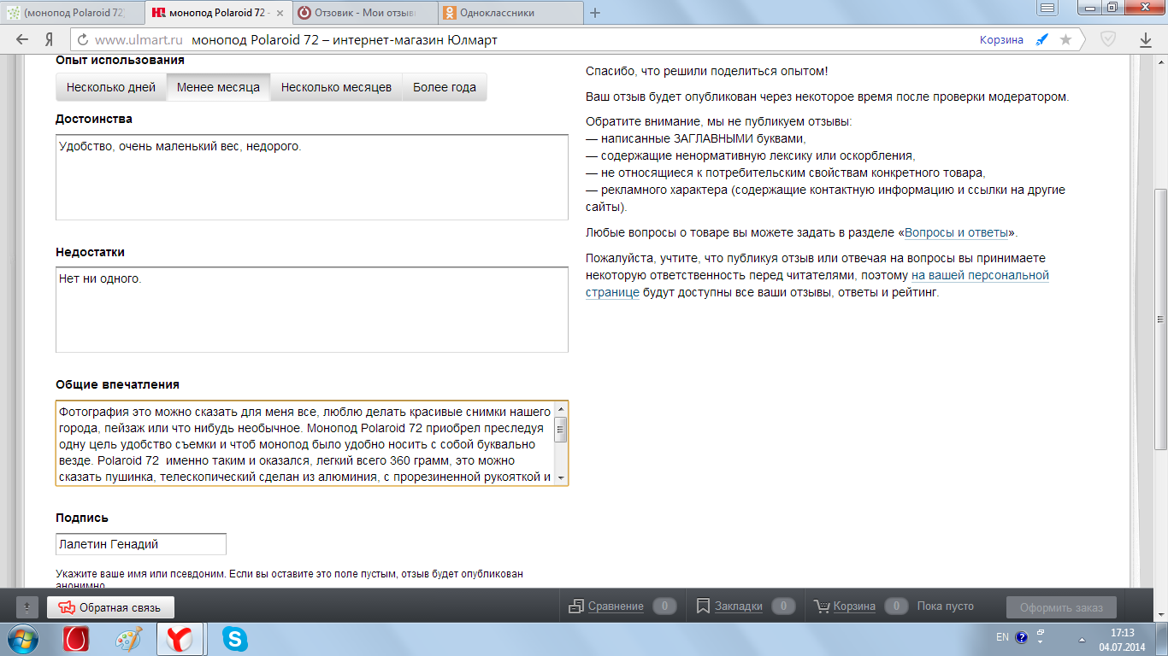Click 'Оформить заказ' button
The width and height of the screenshot is (1168, 656).
[1061, 607]
